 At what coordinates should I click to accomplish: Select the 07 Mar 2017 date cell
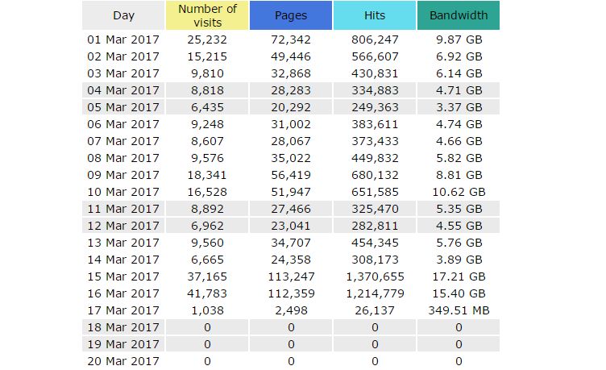123,141
